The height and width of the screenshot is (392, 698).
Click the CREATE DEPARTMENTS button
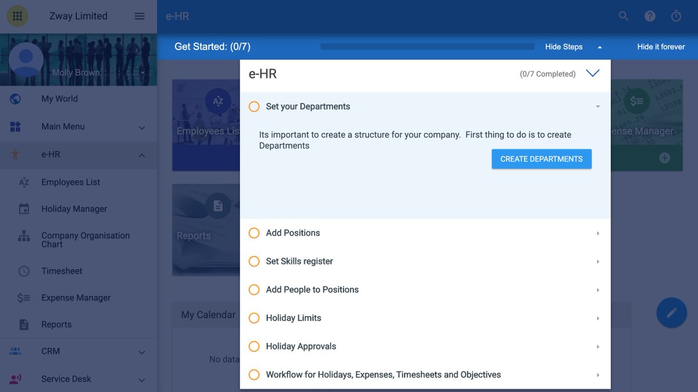tap(542, 159)
